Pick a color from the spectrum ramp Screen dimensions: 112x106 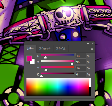(x=57, y=87)
